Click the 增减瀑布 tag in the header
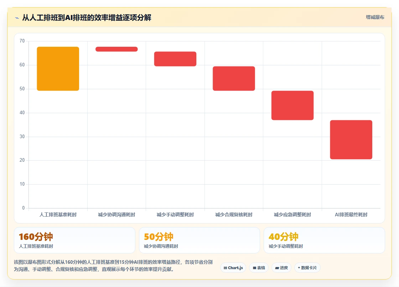This screenshot has height=287, width=399. (x=375, y=17)
